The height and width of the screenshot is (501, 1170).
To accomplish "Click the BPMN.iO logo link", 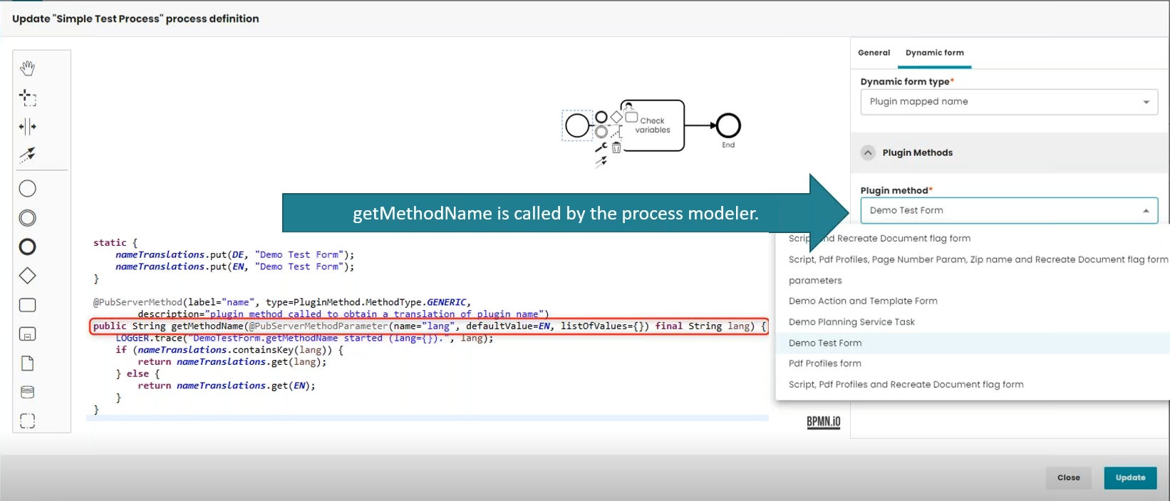I will (x=823, y=422).
